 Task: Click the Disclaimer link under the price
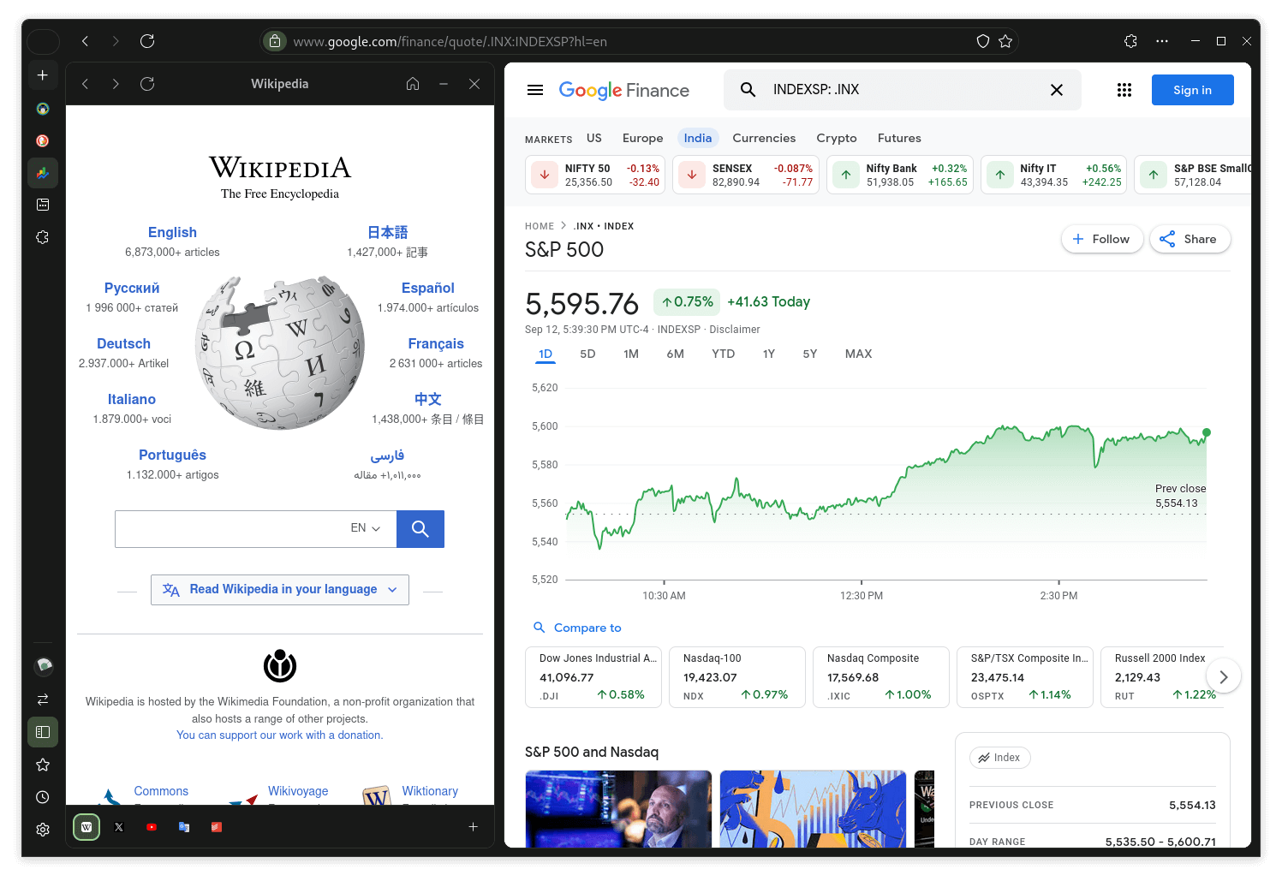(734, 330)
